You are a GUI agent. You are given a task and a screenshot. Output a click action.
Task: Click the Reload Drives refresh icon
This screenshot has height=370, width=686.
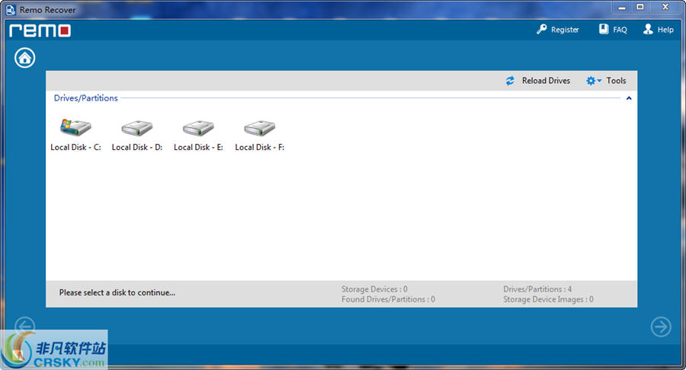510,81
